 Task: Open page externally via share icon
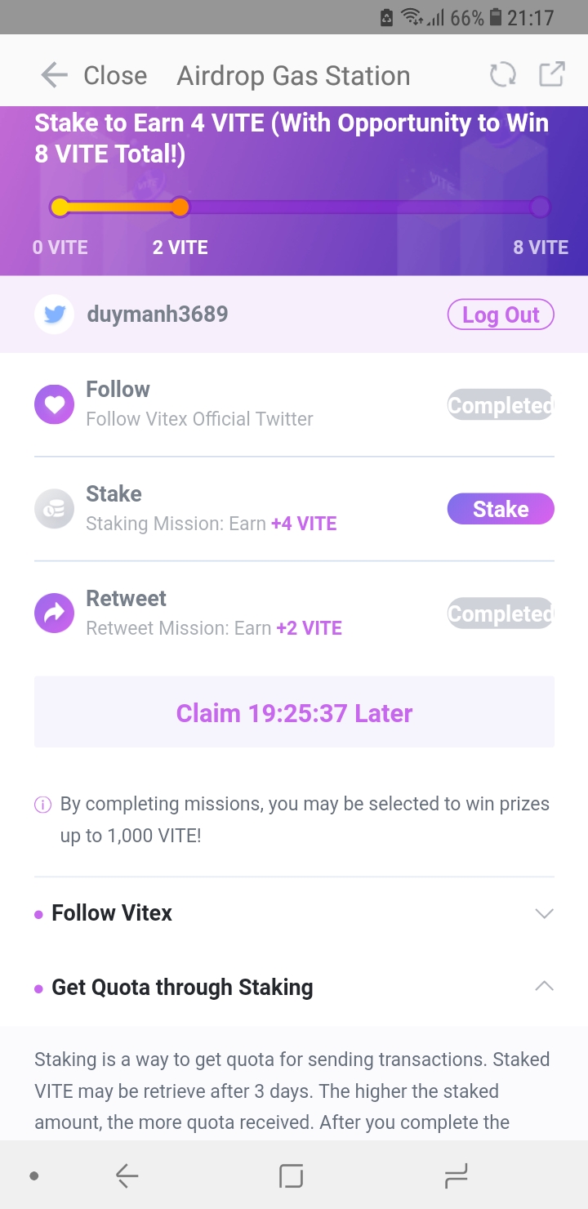pyautogui.click(x=552, y=74)
